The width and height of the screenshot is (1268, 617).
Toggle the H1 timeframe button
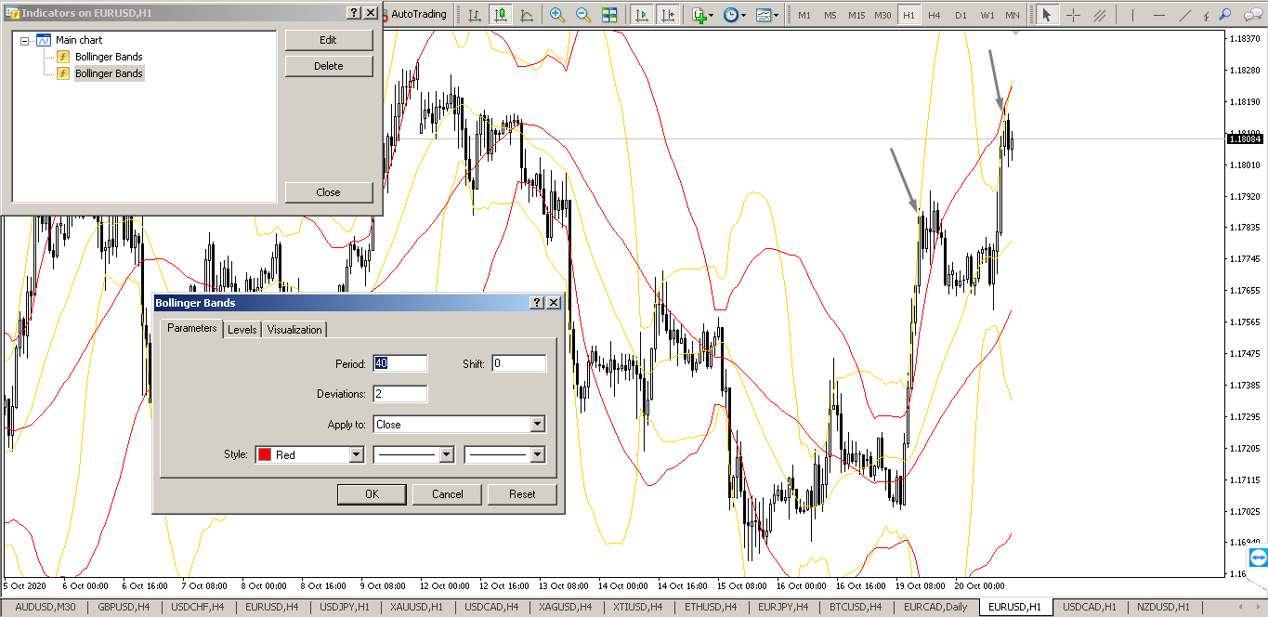click(909, 15)
